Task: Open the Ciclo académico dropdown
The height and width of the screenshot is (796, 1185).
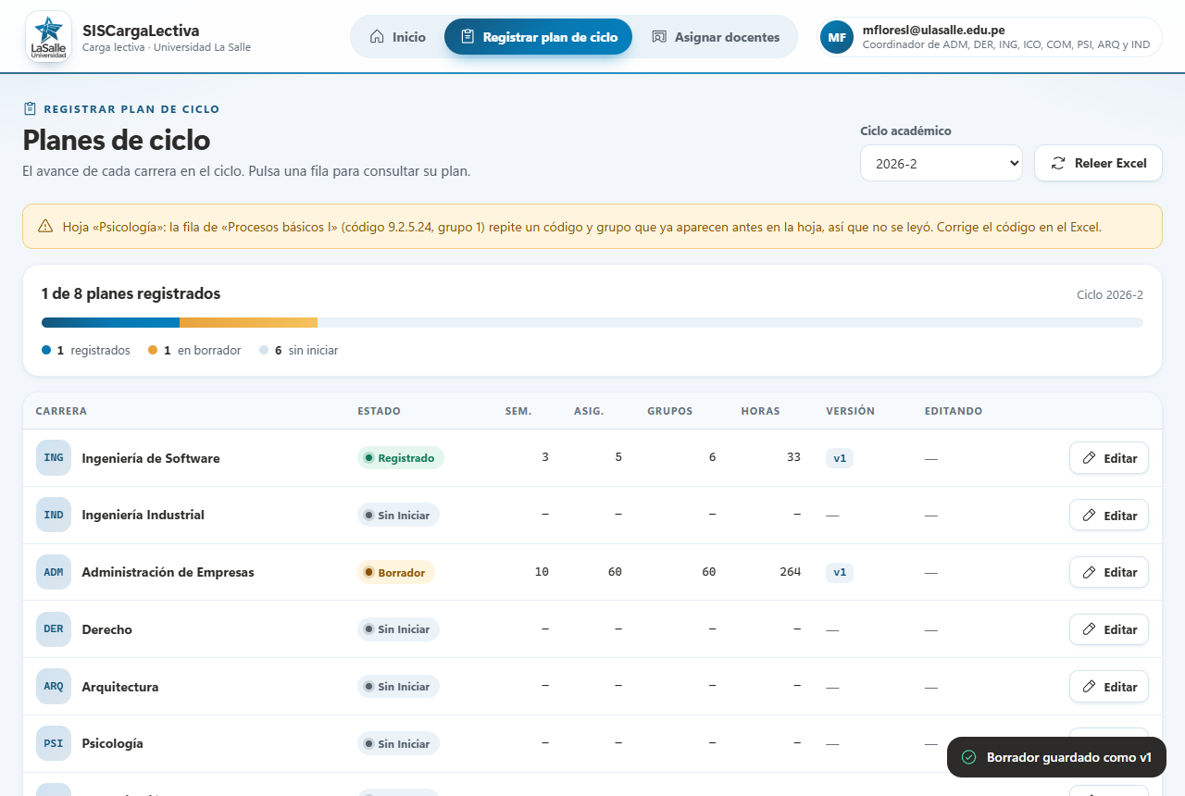Action: click(x=942, y=163)
